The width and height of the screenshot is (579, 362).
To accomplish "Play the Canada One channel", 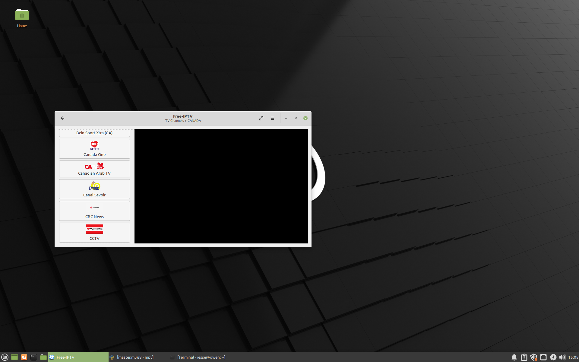I will (x=94, y=149).
